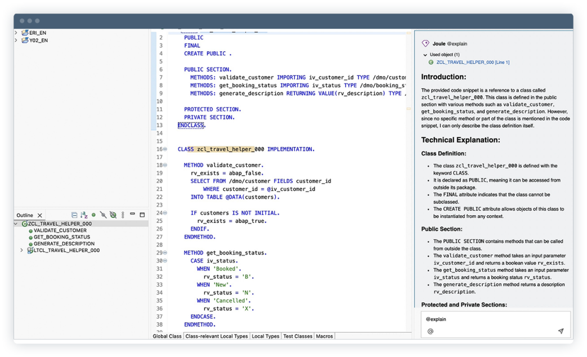The image size is (587, 357).
Task: Close the Outline tab
Action: [x=40, y=215]
